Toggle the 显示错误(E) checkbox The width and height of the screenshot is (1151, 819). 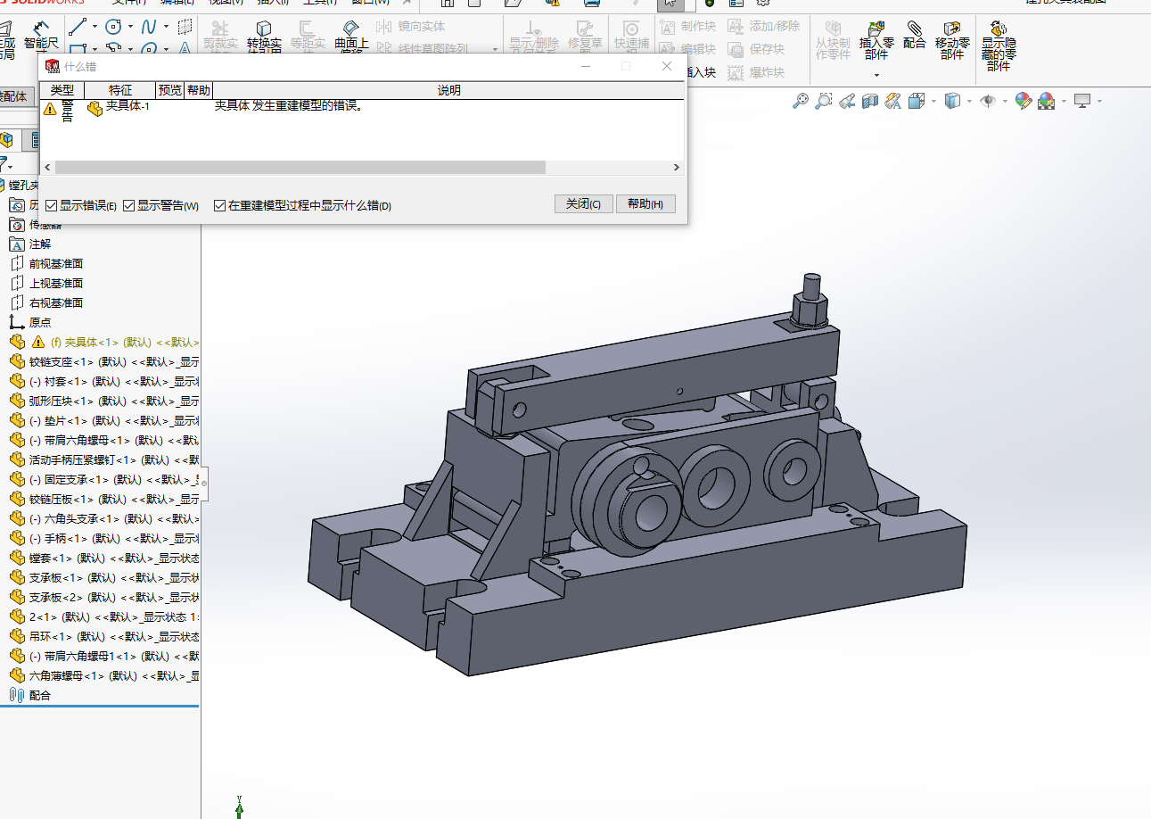tap(51, 206)
